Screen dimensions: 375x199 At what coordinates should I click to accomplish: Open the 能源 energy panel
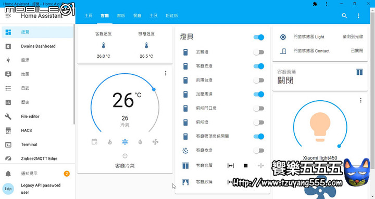(37, 60)
